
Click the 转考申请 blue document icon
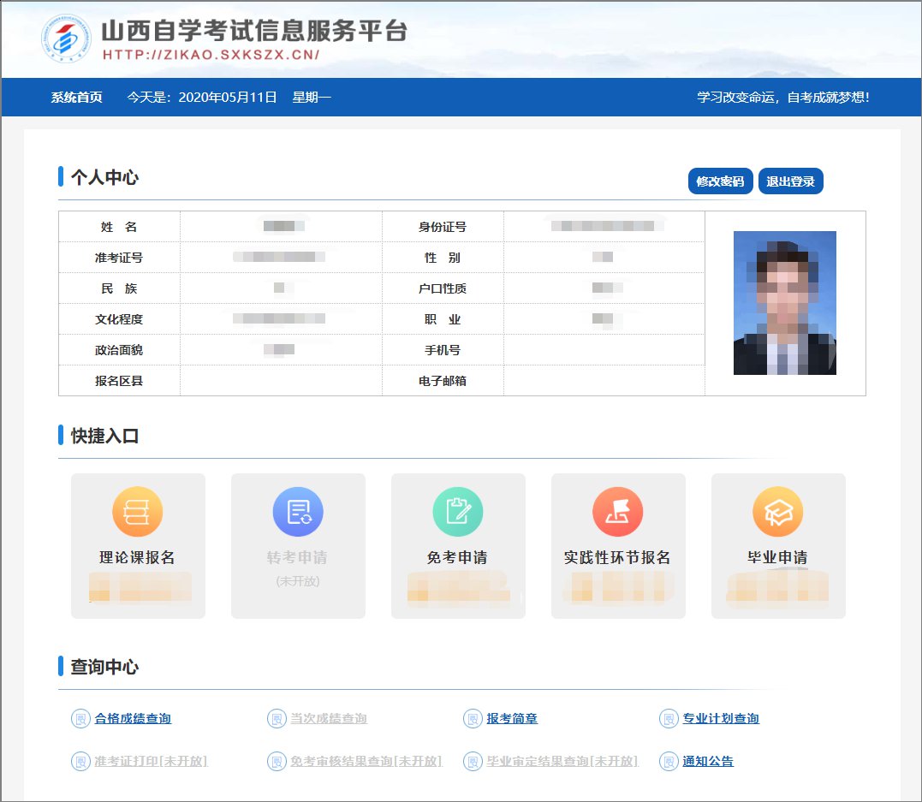click(x=297, y=512)
